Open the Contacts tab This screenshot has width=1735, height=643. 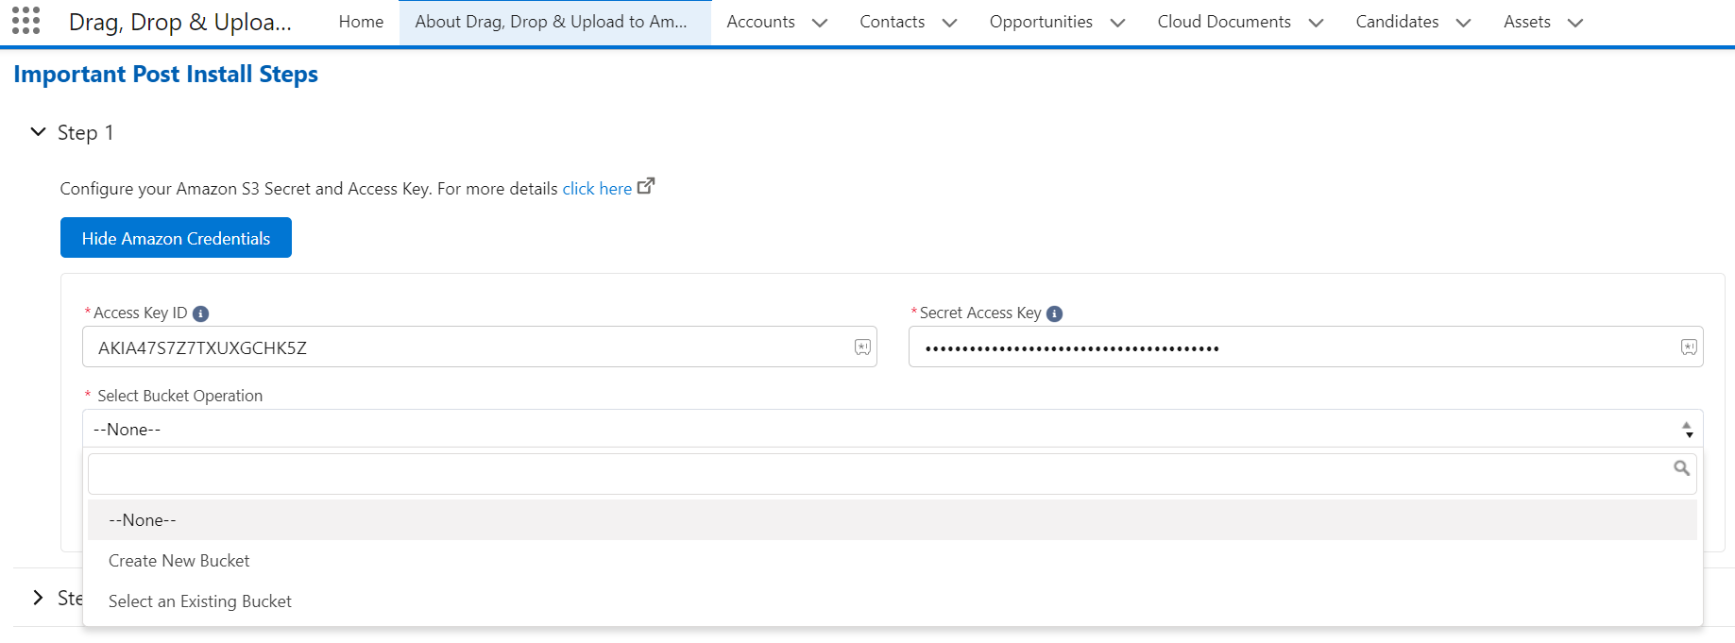pyautogui.click(x=892, y=22)
